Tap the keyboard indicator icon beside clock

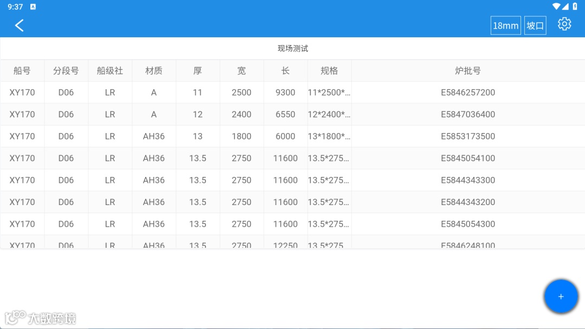click(x=33, y=6)
